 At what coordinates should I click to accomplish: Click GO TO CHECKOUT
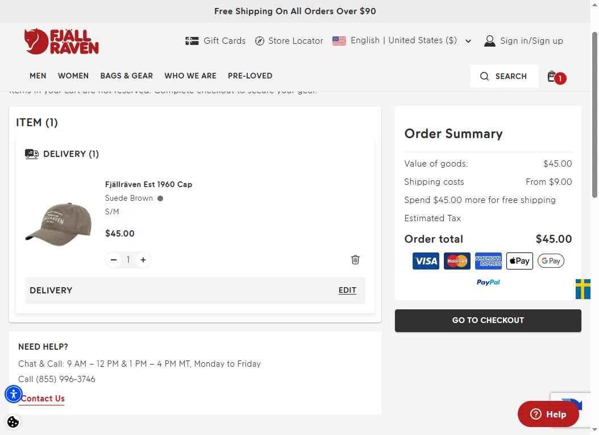pos(488,320)
